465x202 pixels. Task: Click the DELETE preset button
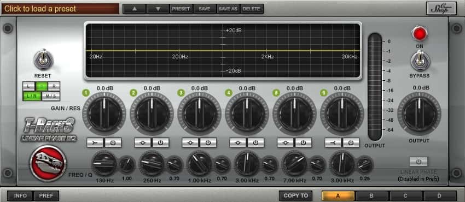[252, 9]
